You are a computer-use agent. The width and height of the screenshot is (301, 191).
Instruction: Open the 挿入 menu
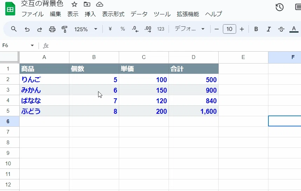tap(90, 14)
